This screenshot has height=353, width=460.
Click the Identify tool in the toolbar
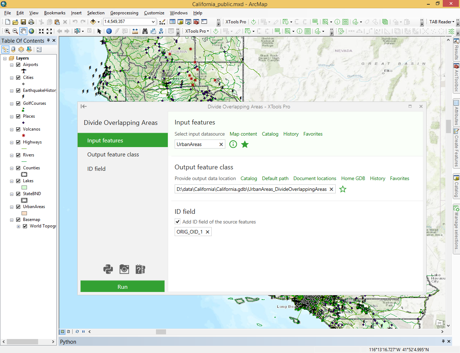(109, 31)
